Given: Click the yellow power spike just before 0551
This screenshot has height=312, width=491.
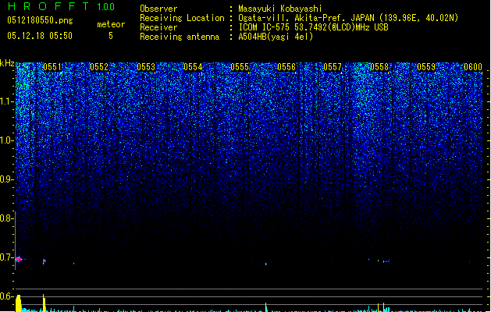Looking at the screenshot, I should [44, 303].
